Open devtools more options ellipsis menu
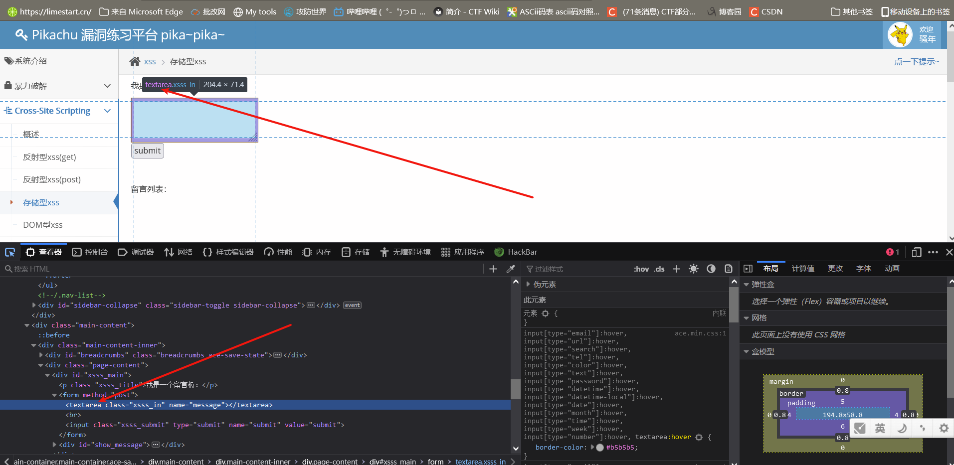 (933, 252)
